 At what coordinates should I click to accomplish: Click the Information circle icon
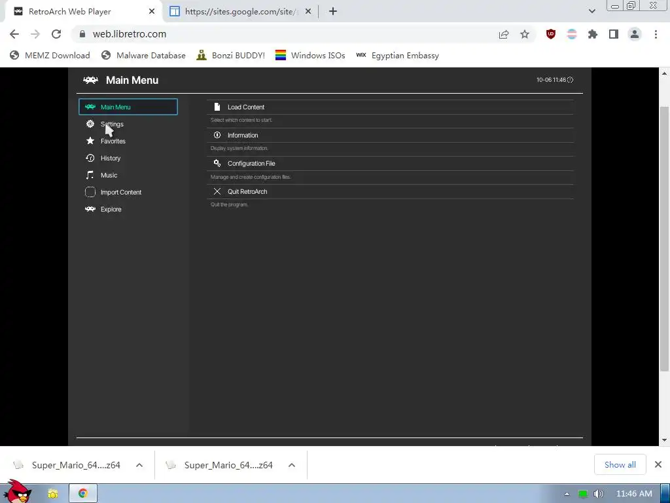217,135
